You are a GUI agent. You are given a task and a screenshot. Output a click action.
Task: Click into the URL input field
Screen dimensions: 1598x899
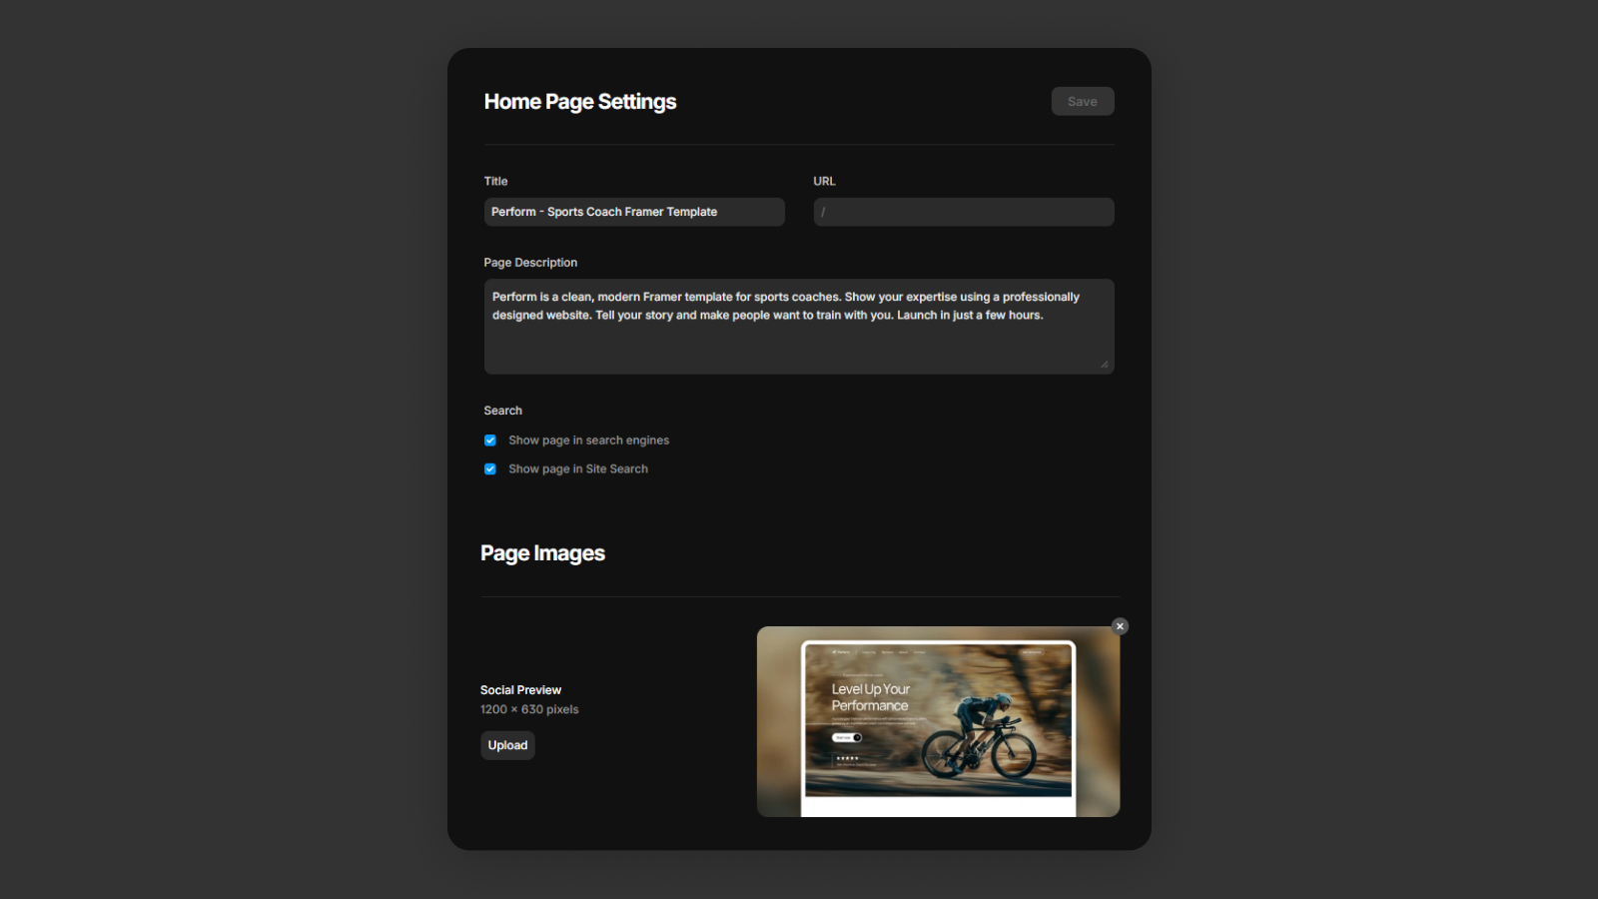click(x=963, y=212)
